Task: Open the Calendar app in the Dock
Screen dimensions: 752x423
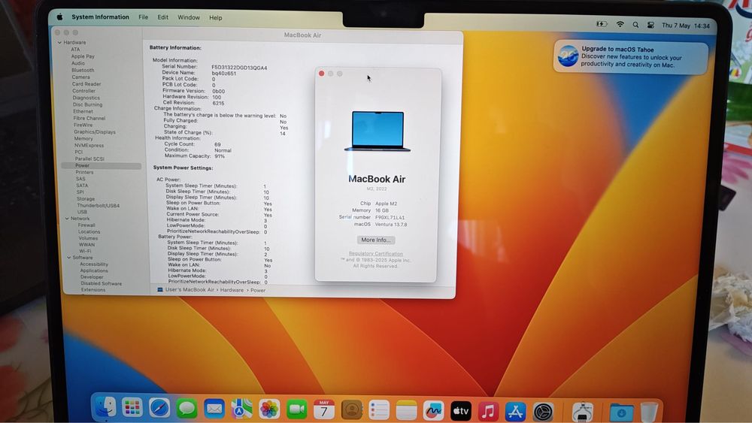Action: (x=323, y=409)
